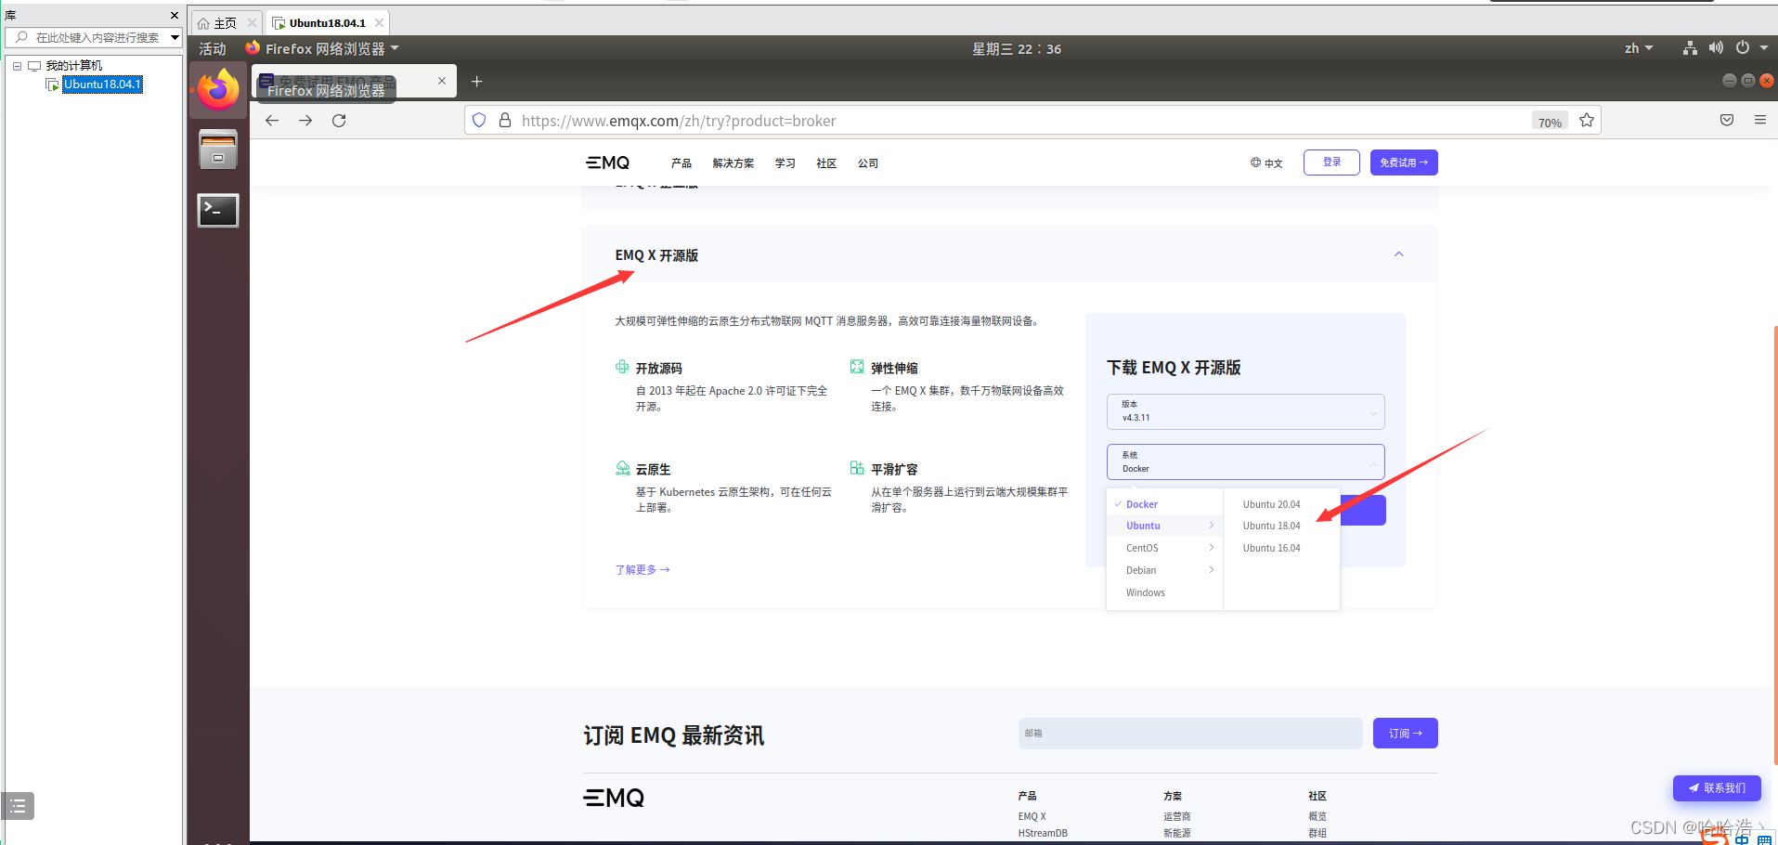The height and width of the screenshot is (845, 1778).
Task: Open the 运营商 footer link
Action: [x=1176, y=816]
